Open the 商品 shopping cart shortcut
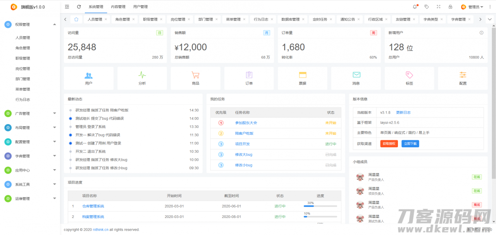The height and width of the screenshot is (235, 496). 196,78
